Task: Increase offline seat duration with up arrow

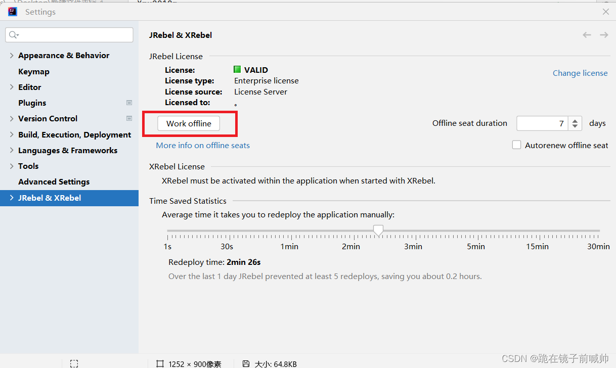Action: (x=575, y=120)
